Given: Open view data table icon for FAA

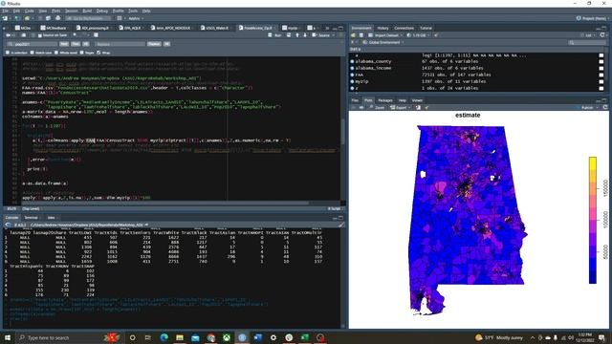Looking at the screenshot, I should coord(601,75).
